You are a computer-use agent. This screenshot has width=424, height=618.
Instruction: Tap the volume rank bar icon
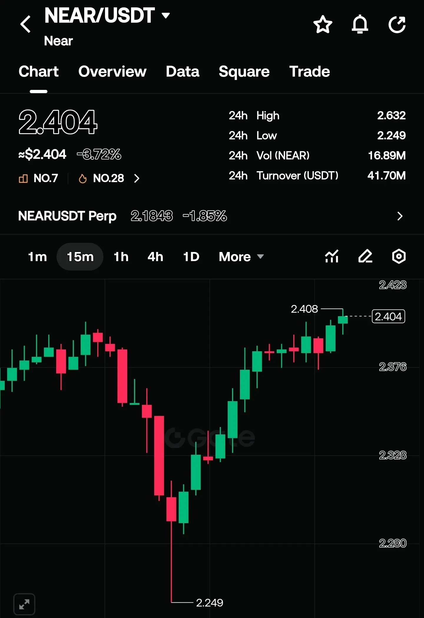pos(23,178)
